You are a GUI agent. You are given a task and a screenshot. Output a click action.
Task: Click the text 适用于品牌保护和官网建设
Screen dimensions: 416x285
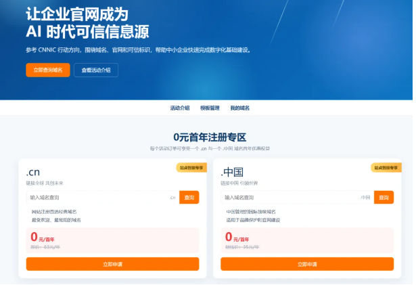[x=253, y=220]
